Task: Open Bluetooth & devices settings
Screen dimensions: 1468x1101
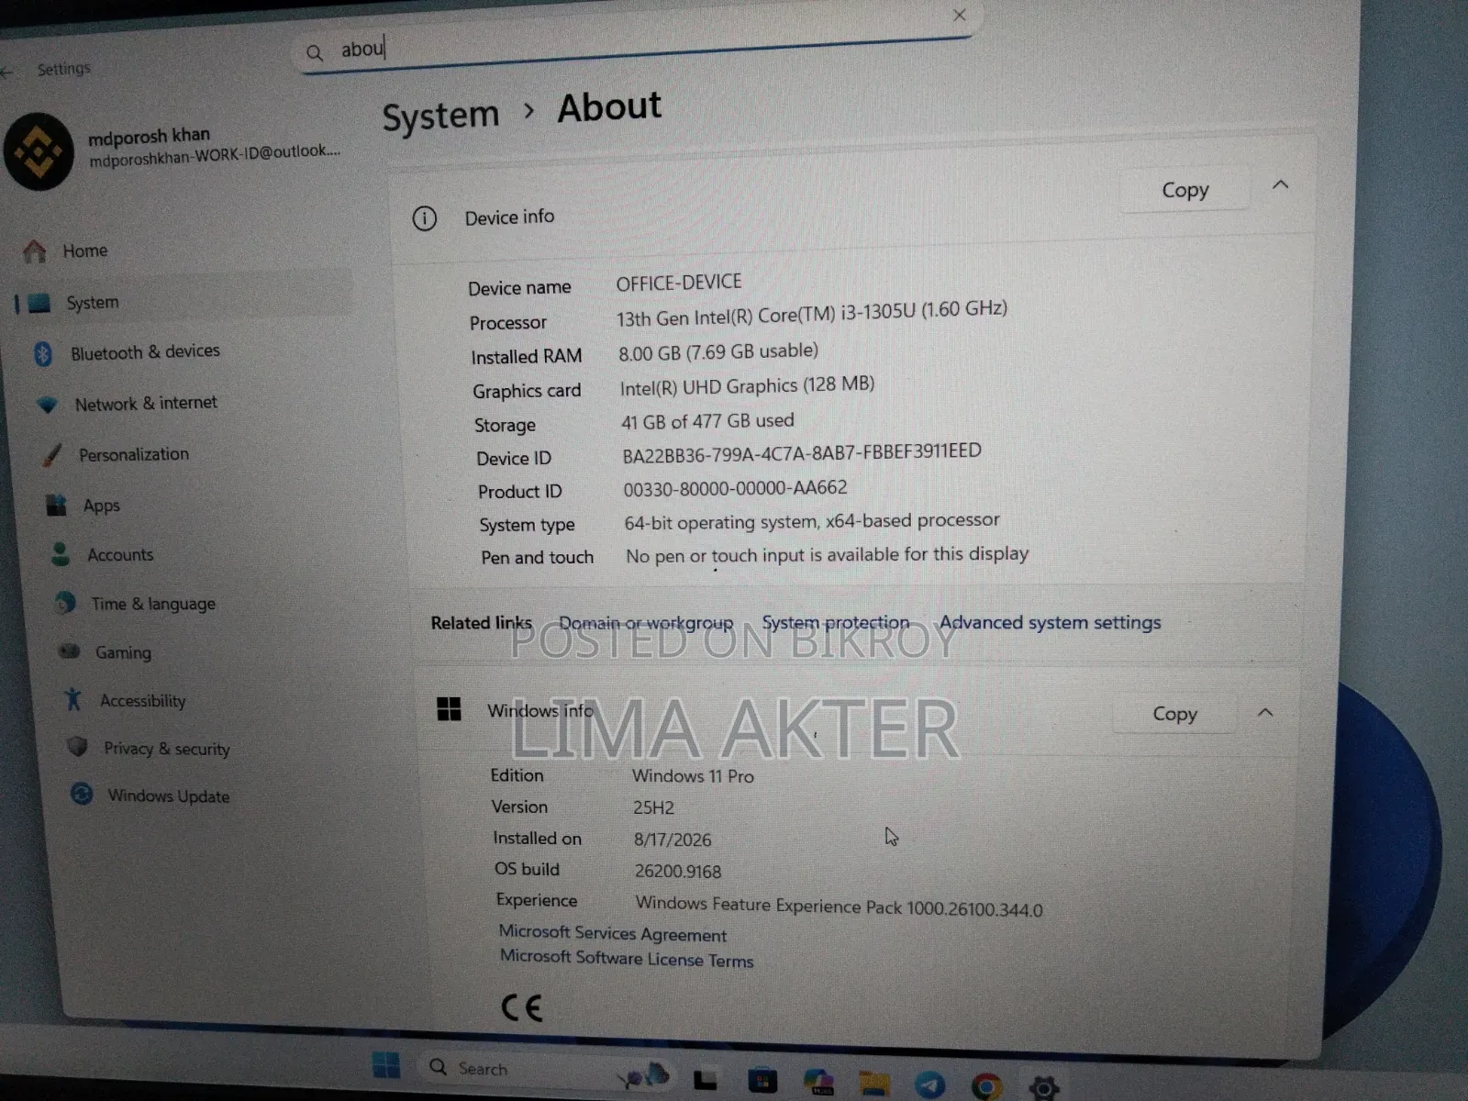Action: (127, 351)
